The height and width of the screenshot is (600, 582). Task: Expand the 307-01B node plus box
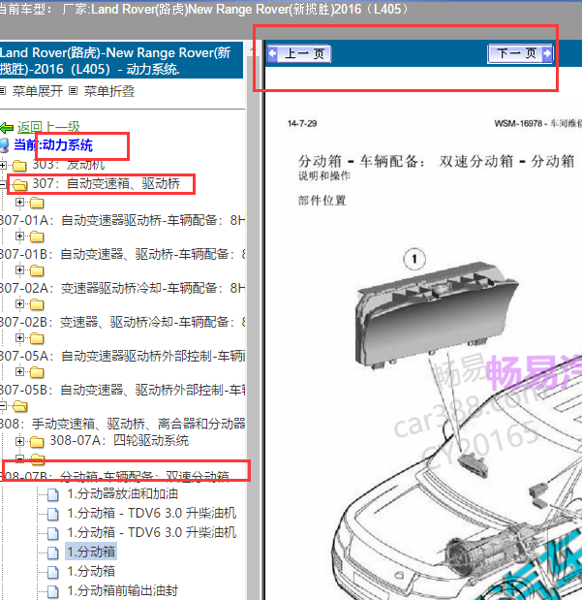click(19, 236)
